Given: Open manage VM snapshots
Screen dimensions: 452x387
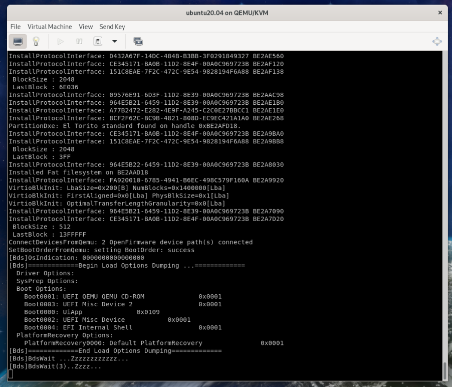Looking at the screenshot, I should pyautogui.click(x=138, y=42).
